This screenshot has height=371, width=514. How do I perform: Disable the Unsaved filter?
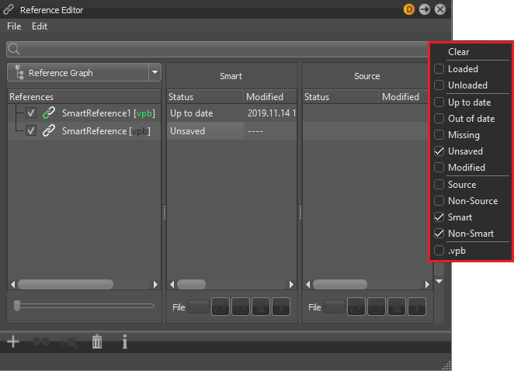click(x=439, y=151)
